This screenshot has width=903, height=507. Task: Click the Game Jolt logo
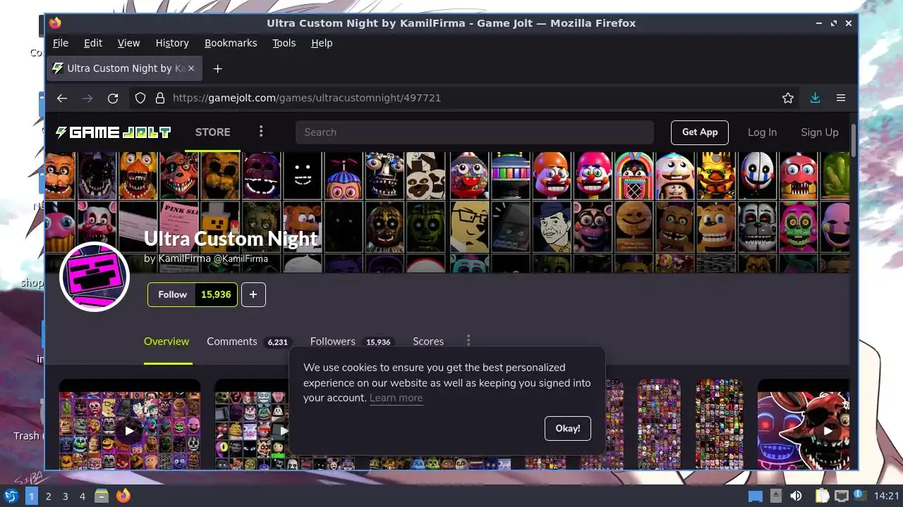point(113,132)
